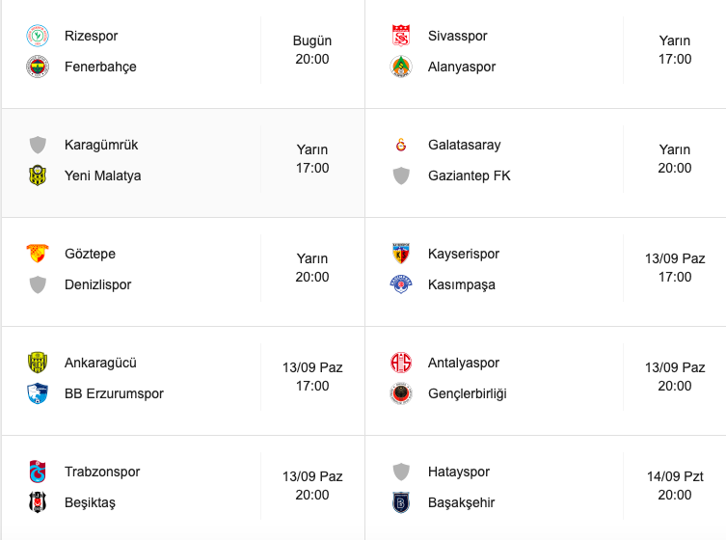This screenshot has height=540, width=726.
Task: Click the Trabzonspor club crest
Action: (x=38, y=472)
